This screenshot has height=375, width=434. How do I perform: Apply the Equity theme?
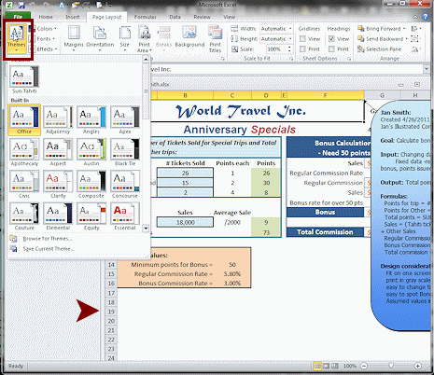[x=91, y=216]
